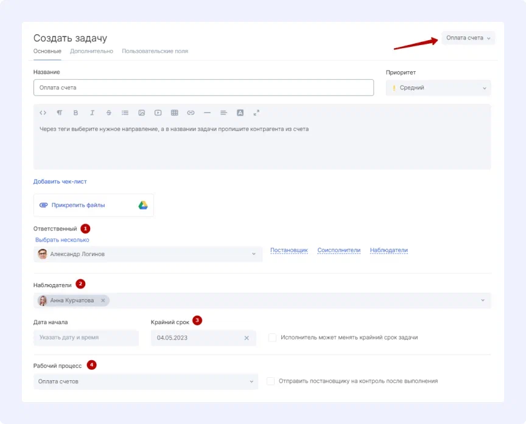Insert a hyperlink in the description
The image size is (526, 424).
[191, 113]
